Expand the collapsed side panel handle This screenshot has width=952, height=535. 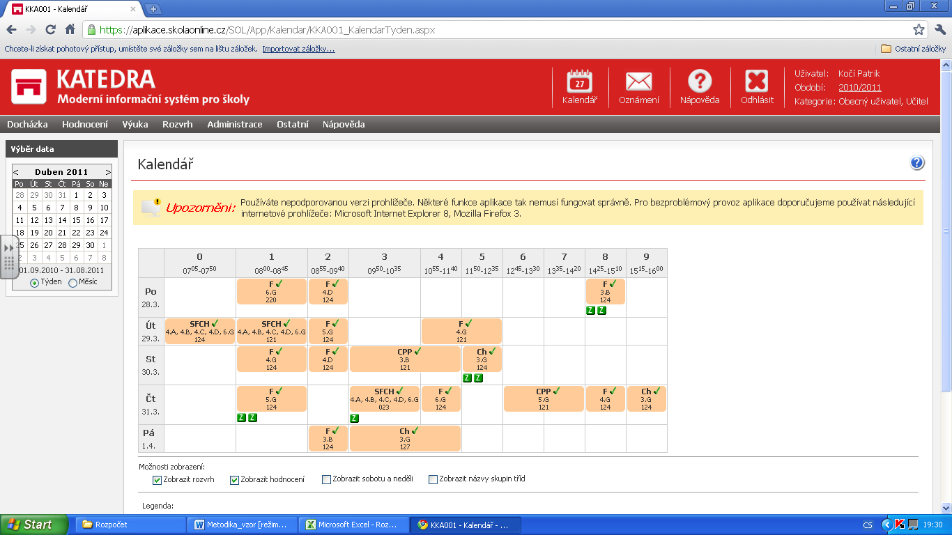[9, 257]
